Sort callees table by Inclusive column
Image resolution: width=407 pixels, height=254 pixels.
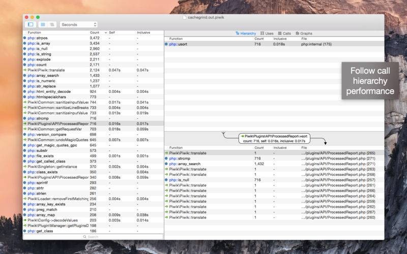(x=280, y=147)
